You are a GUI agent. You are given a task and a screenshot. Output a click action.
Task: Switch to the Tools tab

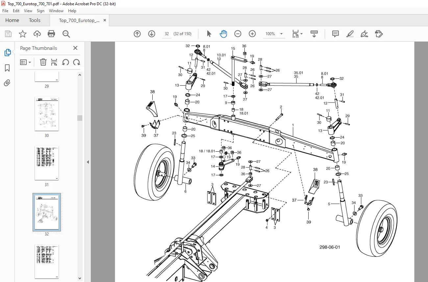click(x=35, y=20)
